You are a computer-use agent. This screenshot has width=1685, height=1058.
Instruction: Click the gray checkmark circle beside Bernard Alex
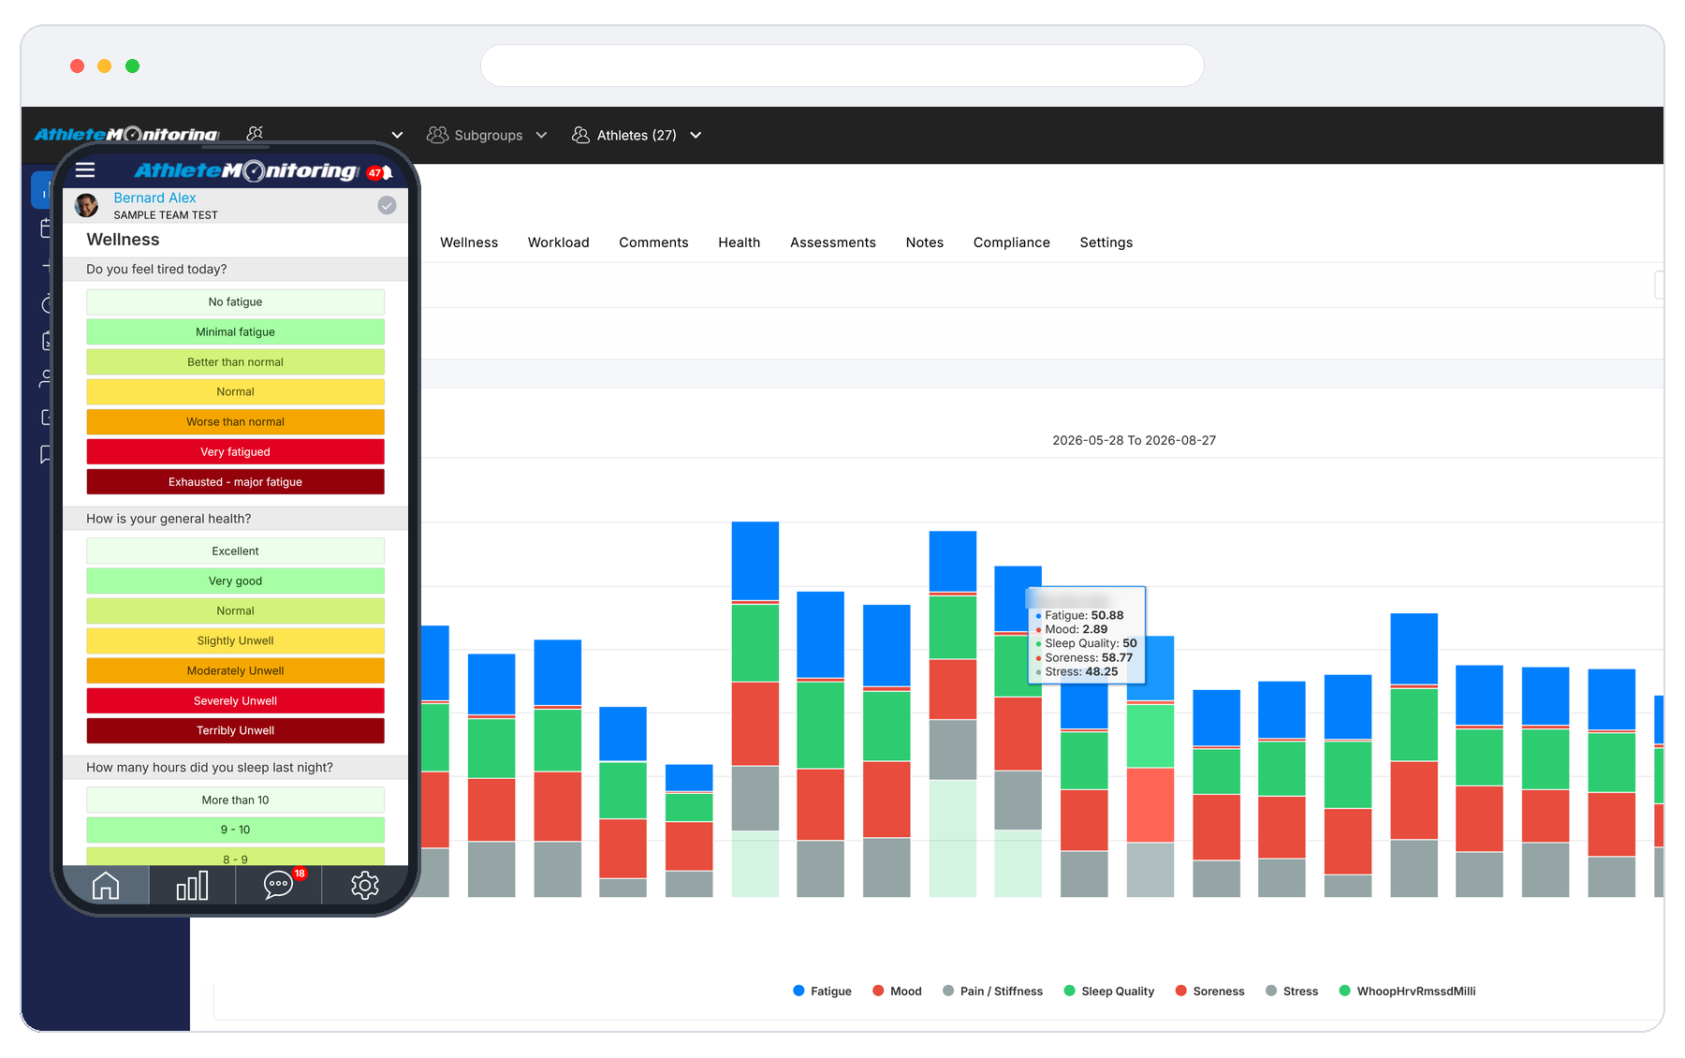(x=387, y=205)
